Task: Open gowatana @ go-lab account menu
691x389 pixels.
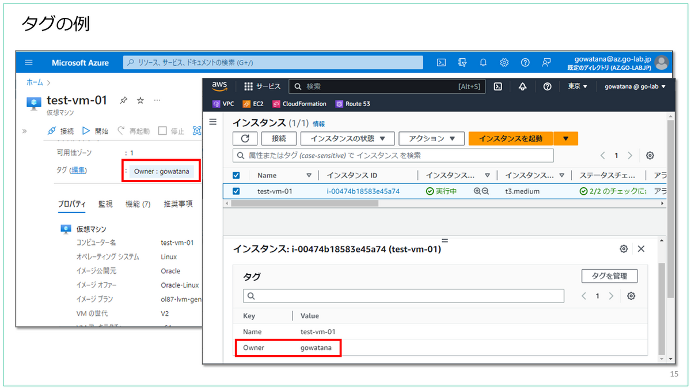Action: pyautogui.click(x=635, y=86)
